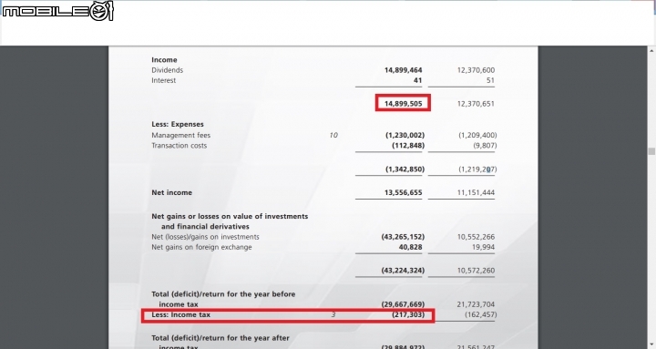Click the Net income value 13,556,655

coord(404,192)
